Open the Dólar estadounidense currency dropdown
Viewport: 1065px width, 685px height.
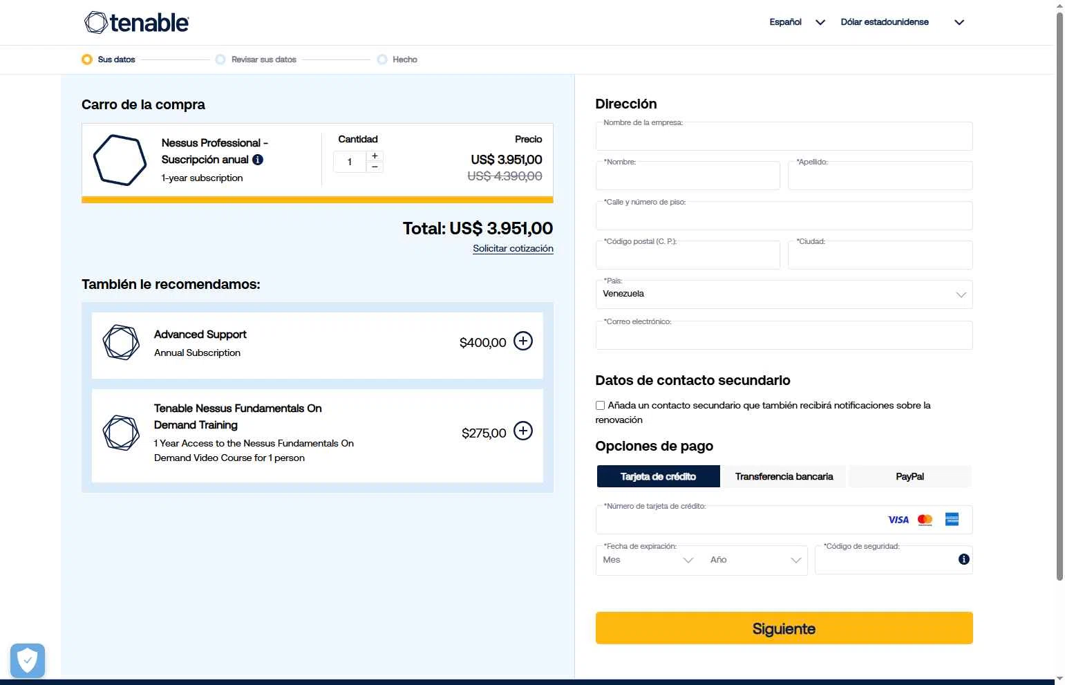(902, 22)
